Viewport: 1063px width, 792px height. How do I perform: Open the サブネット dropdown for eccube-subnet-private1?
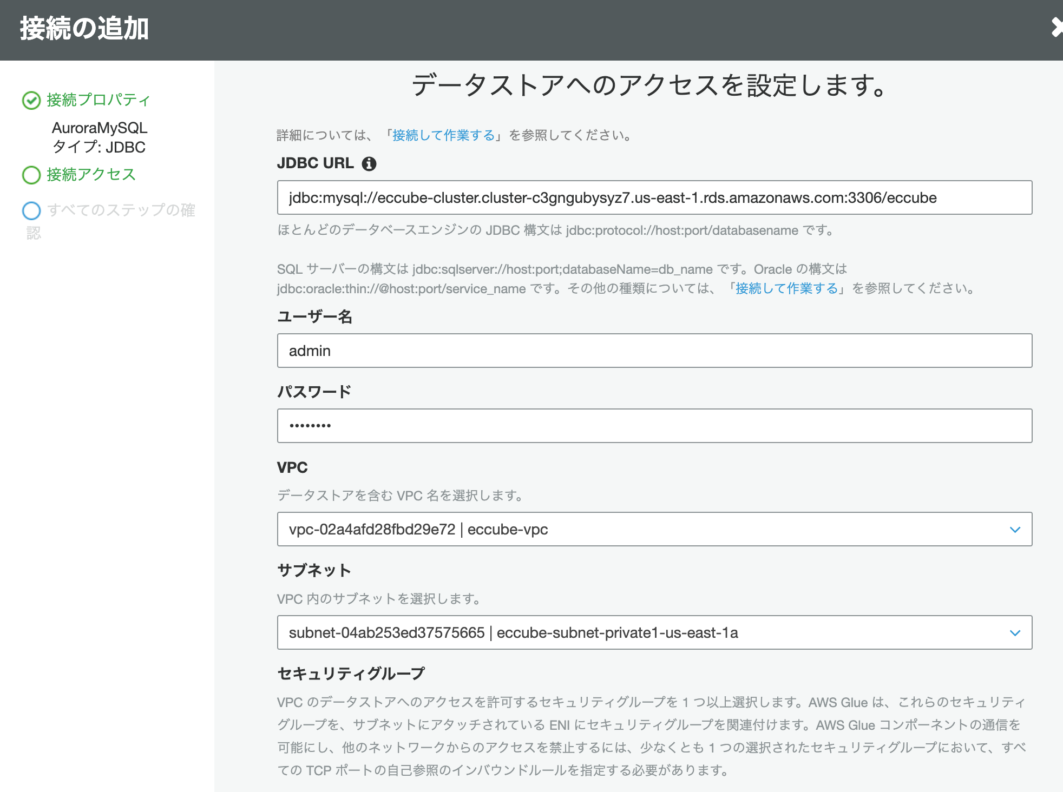pos(654,632)
